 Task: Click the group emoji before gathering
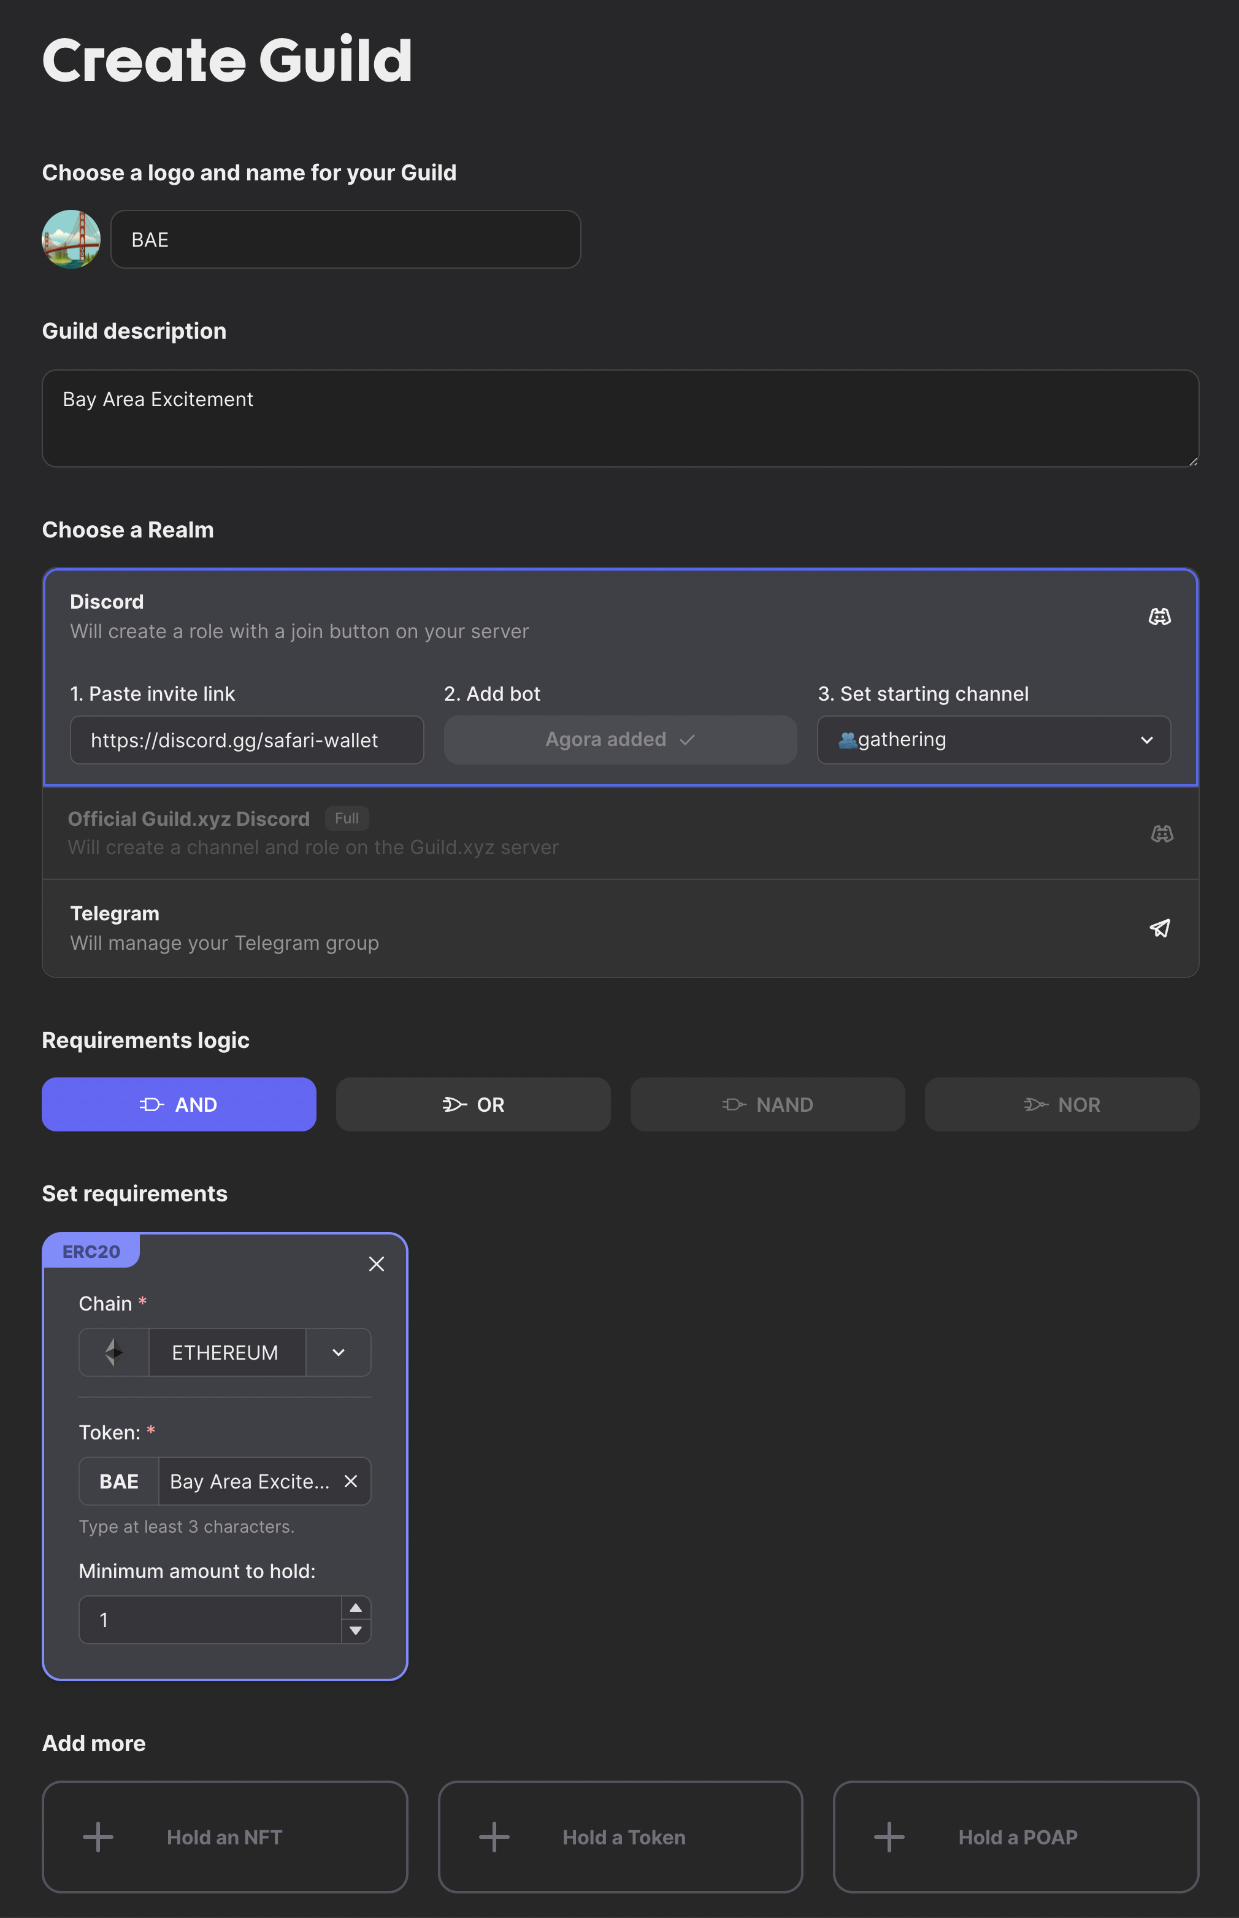(847, 740)
